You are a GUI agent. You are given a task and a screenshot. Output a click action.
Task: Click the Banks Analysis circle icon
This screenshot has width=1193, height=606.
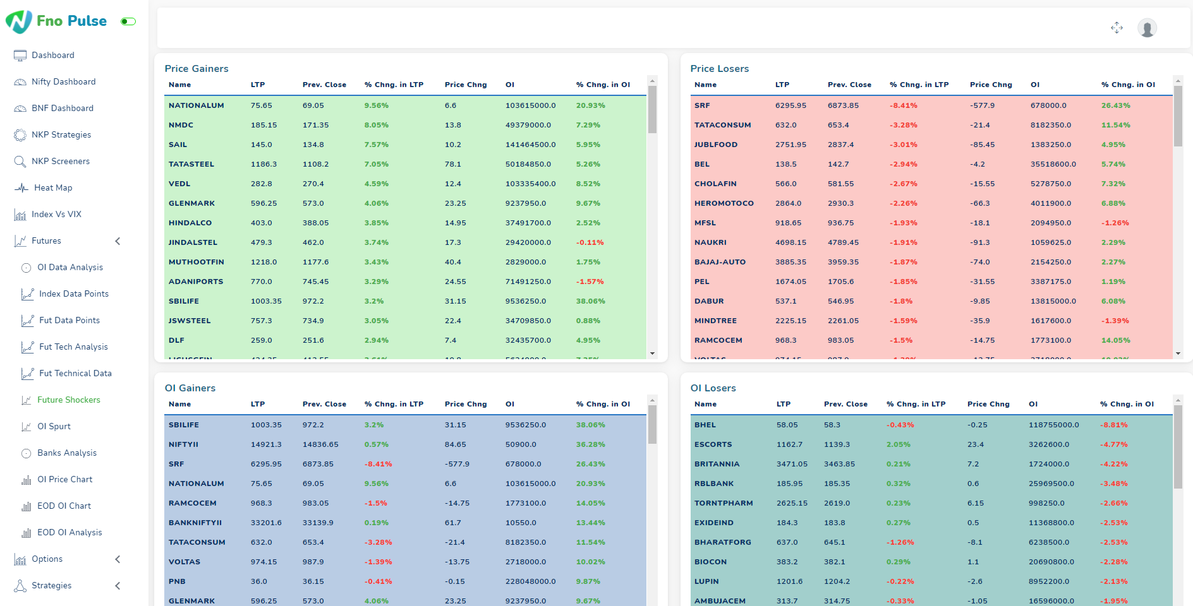click(x=26, y=453)
